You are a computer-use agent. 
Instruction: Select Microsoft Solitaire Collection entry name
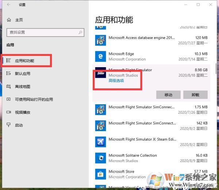(x=133, y=155)
